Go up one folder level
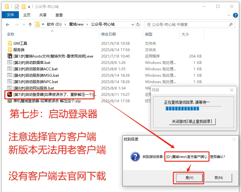241x192 pixels. click(x=30, y=25)
